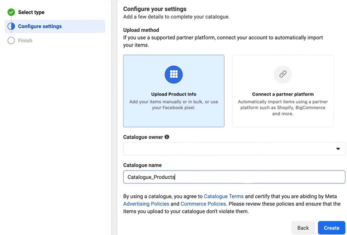Click into the Catalogue name input field
347x235 pixels.
(x=234, y=177)
